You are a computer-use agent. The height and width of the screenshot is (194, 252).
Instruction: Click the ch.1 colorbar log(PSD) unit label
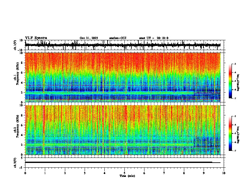pos(238,82)
